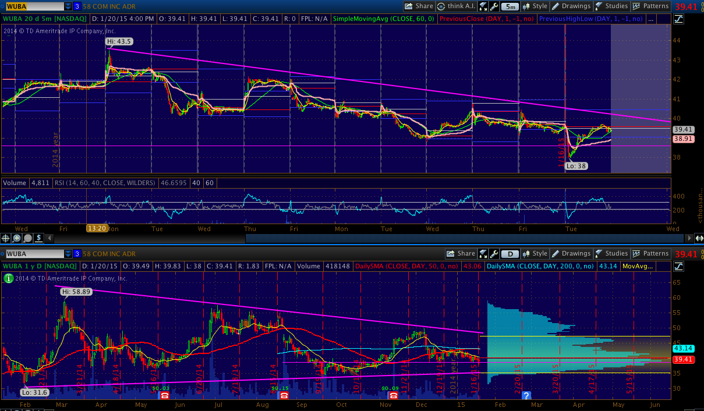Image resolution: width=704 pixels, height=411 pixels.
Task: Open the D timeframe selector on lower chart
Action: coord(510,254)
